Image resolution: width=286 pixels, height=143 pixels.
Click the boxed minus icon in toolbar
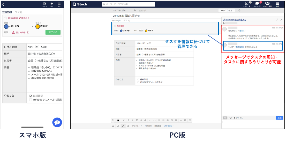190,120
